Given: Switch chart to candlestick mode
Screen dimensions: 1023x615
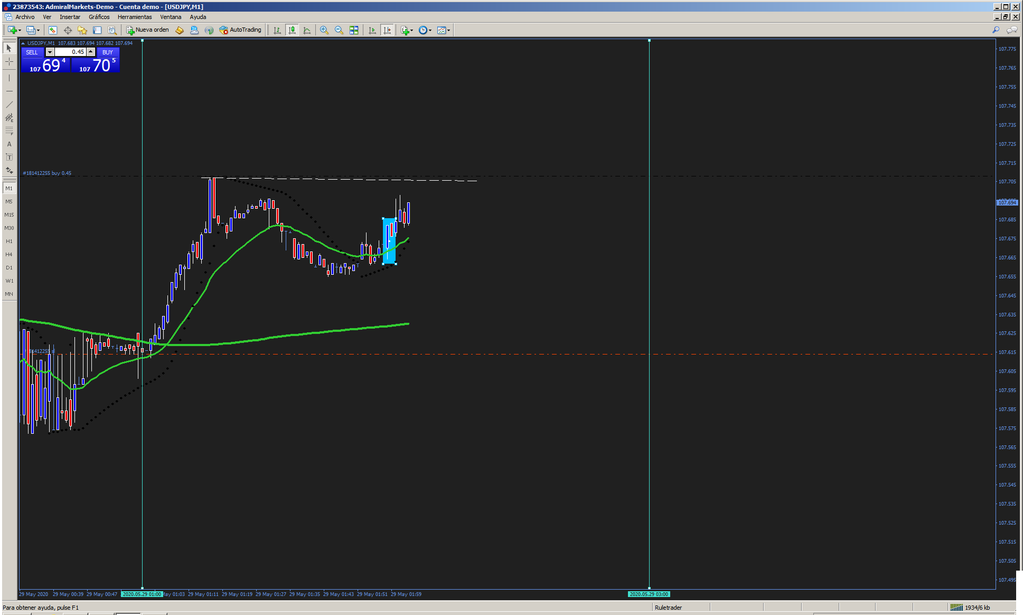Looking at the screenshot, I should coord(292,30).
